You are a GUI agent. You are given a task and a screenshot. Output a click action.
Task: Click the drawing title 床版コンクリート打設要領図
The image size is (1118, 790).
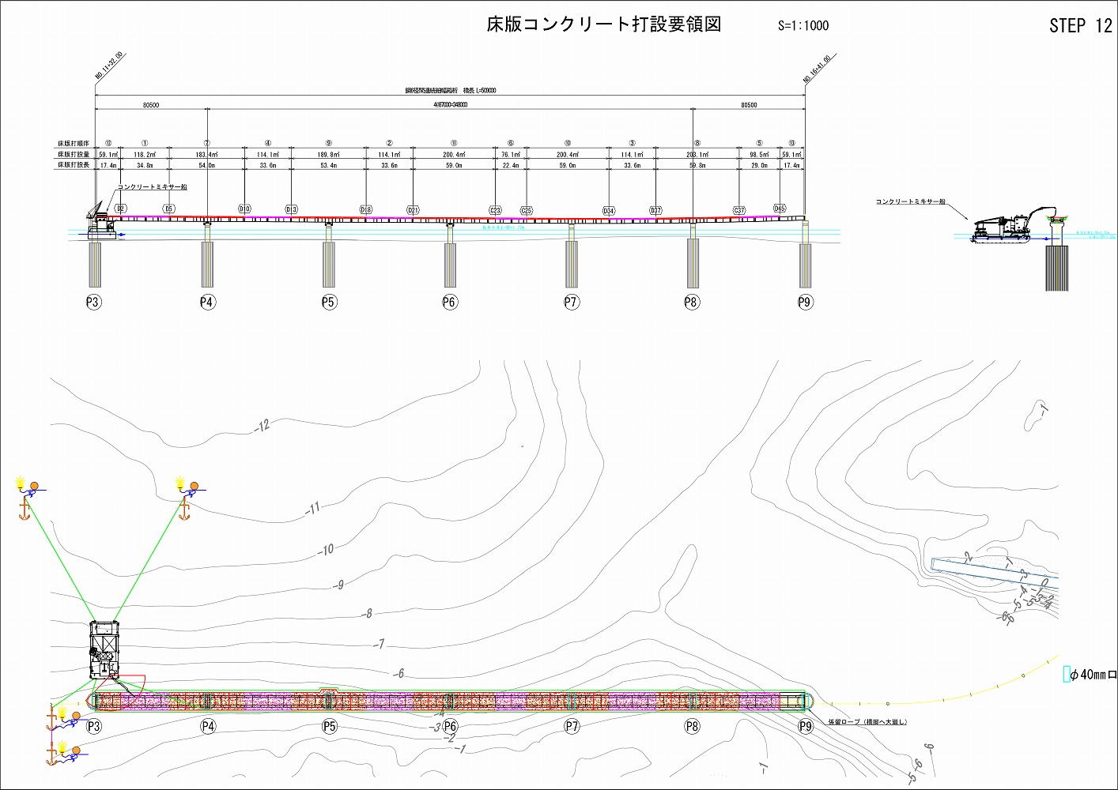click(603, 24)
